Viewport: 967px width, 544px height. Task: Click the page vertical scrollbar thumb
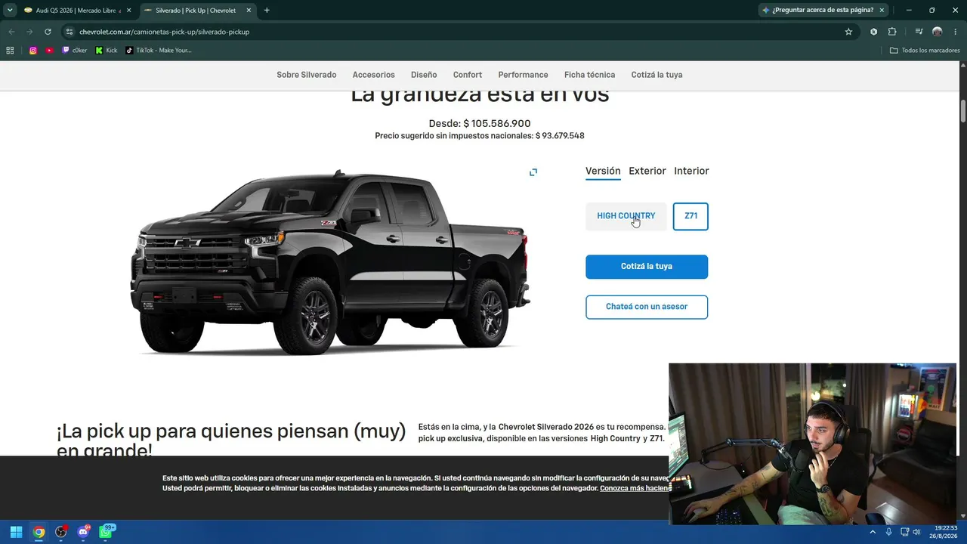[963, 110]
